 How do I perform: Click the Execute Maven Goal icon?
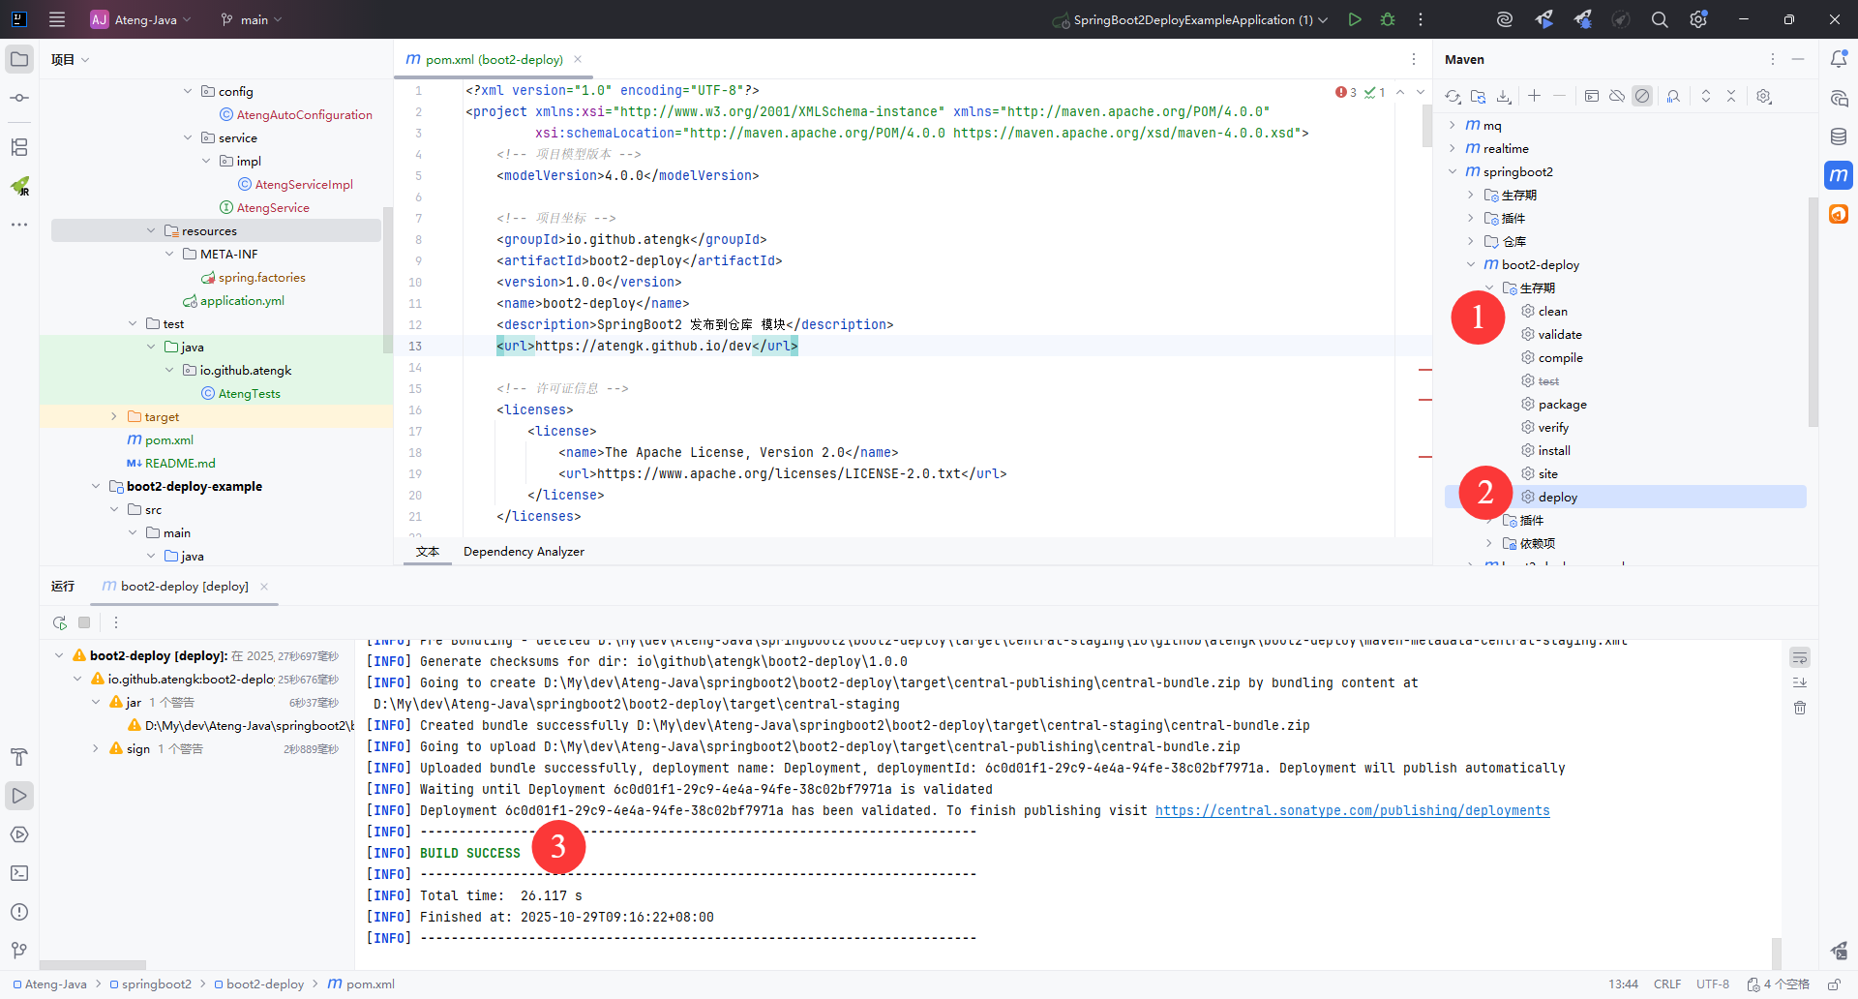coord(1592,96)
